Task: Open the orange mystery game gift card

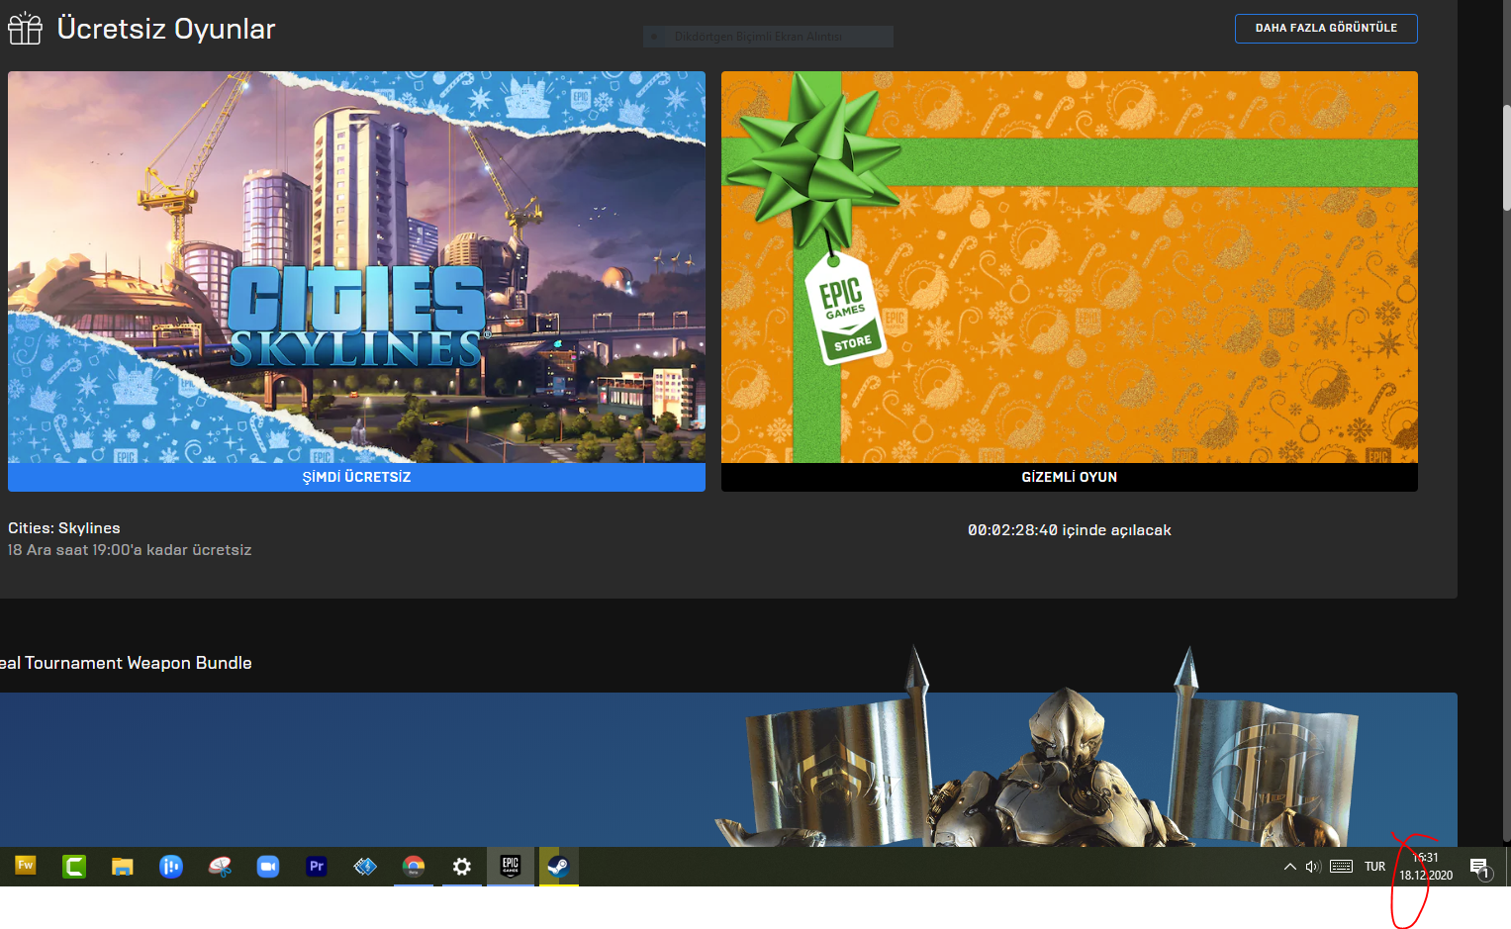Action: (1070, 267)
